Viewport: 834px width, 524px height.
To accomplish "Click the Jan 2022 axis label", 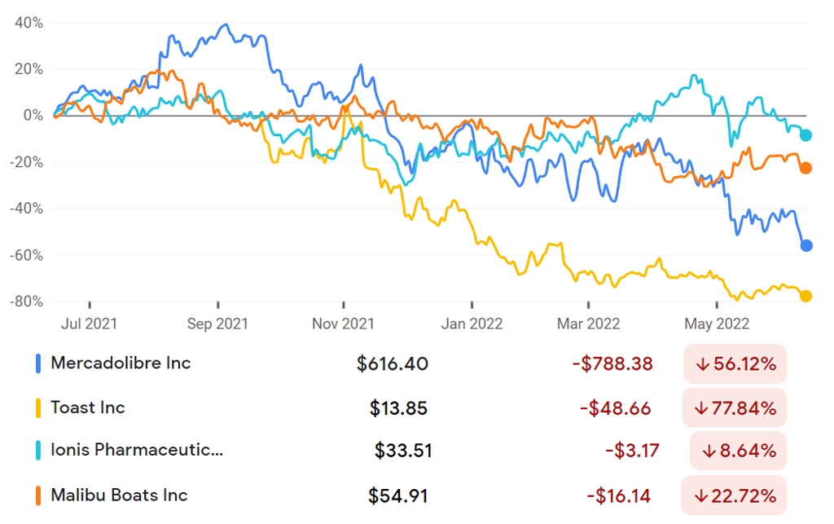I will pos(472,324).
